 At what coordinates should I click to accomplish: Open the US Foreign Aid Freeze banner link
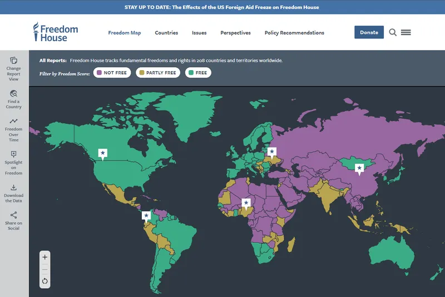point(222,7)
